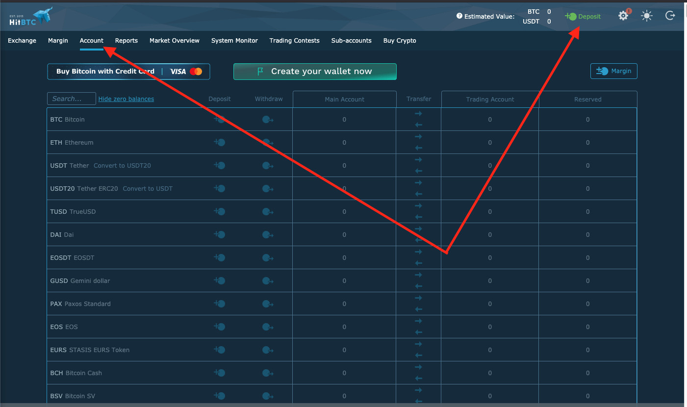Click the HitBTC logo
Image resolution: width=687 pixels, height=407 pixels.
tap(30, 16)
